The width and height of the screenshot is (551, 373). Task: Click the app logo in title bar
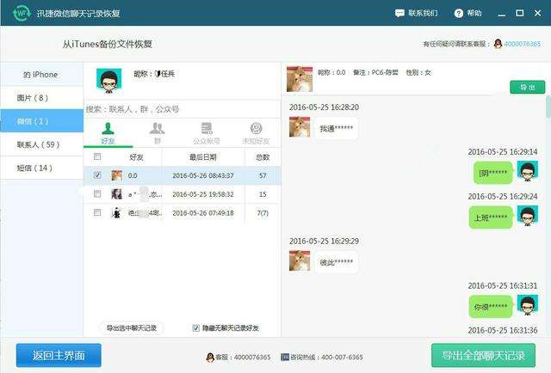(x=21, y=13)
